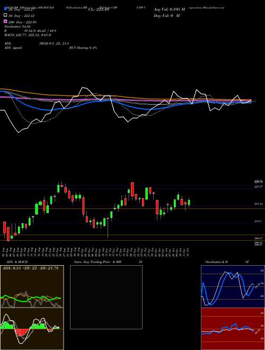Click the 'BUY Slowing @ 4%' signal text
Image resolution: width=265 pixels, height=350 pixels.
click(x=83, y=48)
